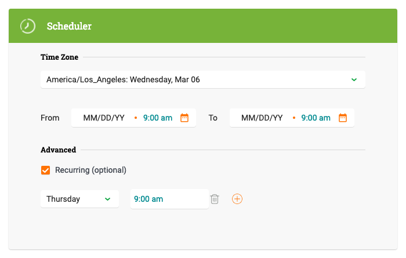Open the America/Los_Angeles time zone dropdown

coord(197,79)
